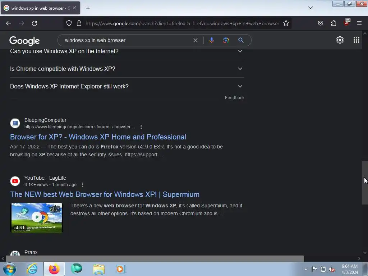Click the Firefox taskbar icon
368x276 pixels.
pos(54,269)
